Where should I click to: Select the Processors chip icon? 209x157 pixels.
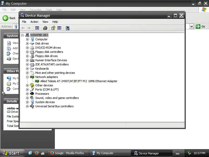(x=32, y=94)
